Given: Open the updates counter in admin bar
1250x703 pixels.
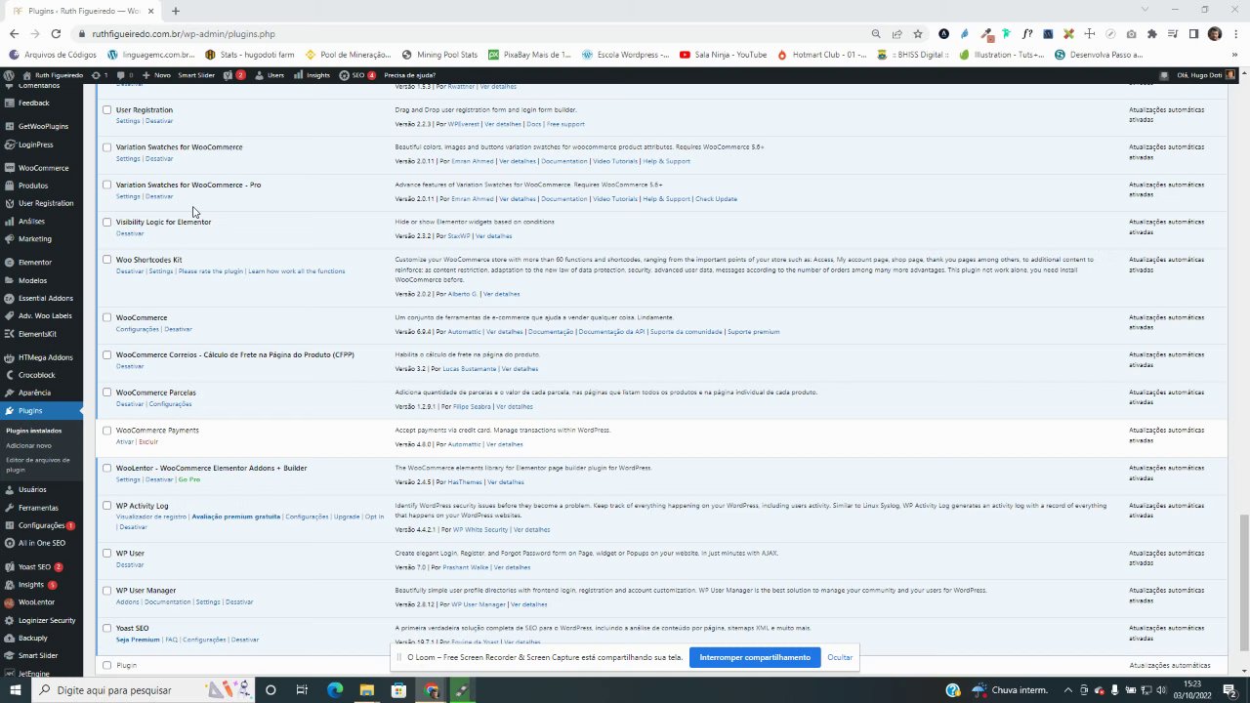Looking at the screenshot, I should click(x=99, y=75).
